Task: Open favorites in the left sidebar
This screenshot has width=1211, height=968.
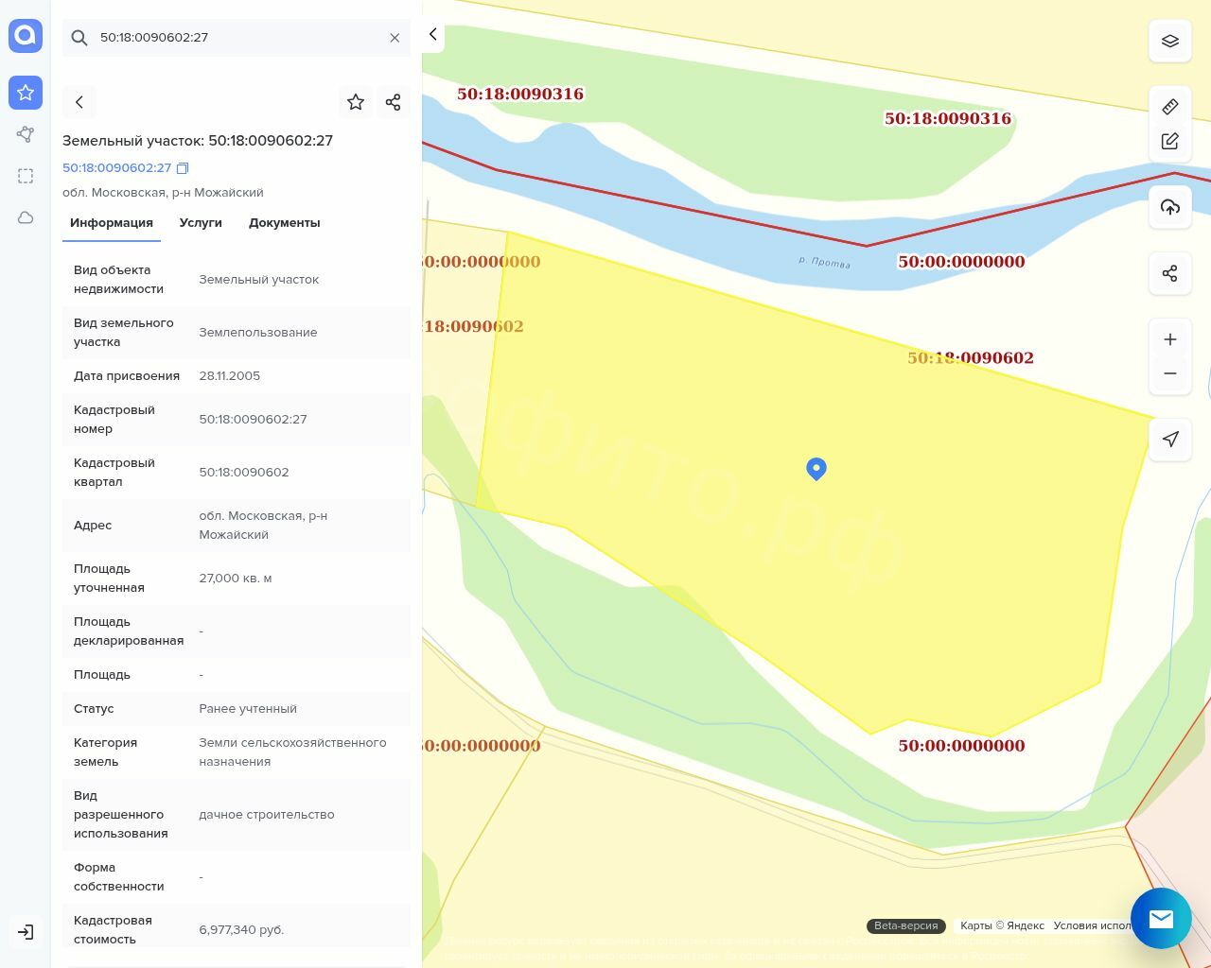Action: [x=26, y=93]
